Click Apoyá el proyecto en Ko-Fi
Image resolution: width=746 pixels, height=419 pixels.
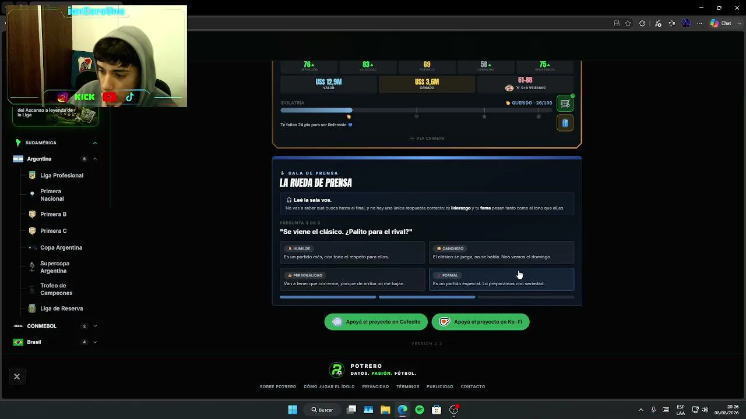coord(481,322)
